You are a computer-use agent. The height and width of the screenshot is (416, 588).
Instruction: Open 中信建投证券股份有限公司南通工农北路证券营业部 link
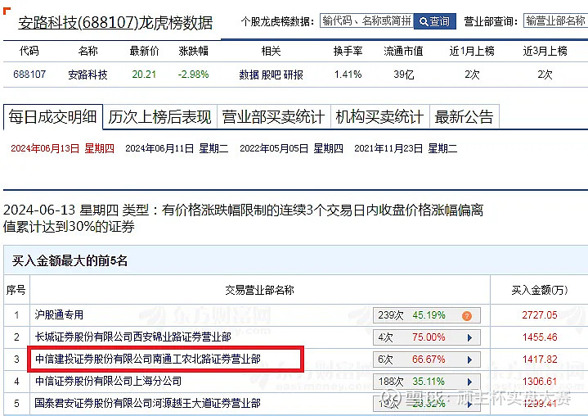(148, 359)
